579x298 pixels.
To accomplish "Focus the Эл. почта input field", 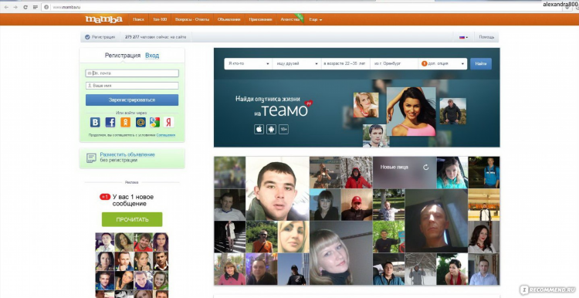I will [x=132, y=73].
